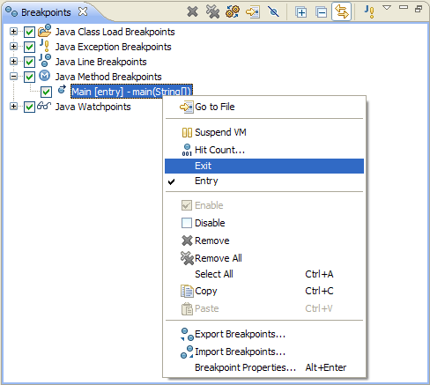
Task: Click Go to File toolbar icon
Action: click(253, 12)
